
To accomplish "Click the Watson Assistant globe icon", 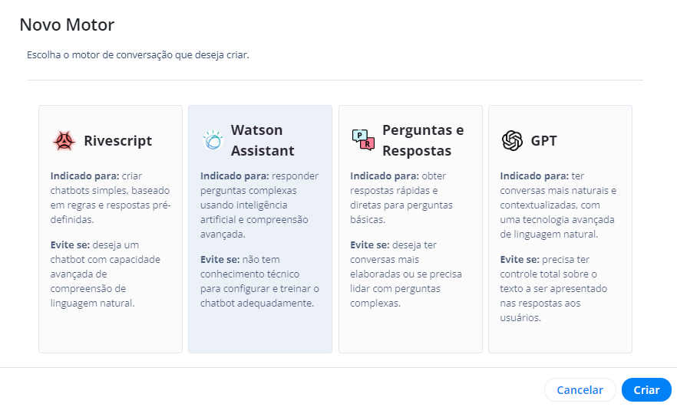I will click(213, 140).
